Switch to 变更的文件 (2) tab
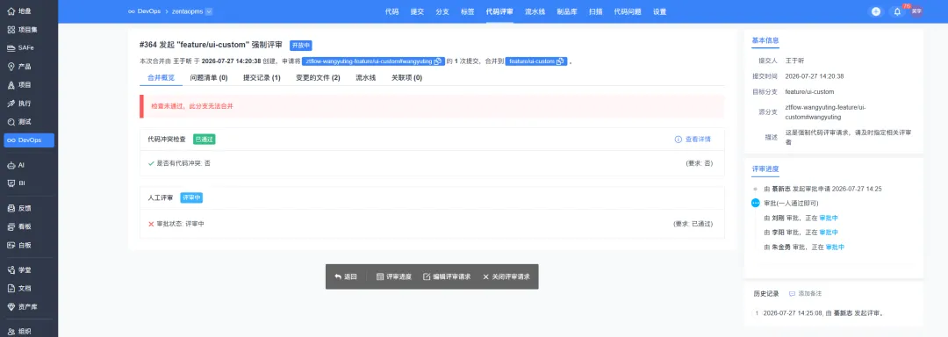Viewport: 948px width, 337px height. tap(318, 78)
